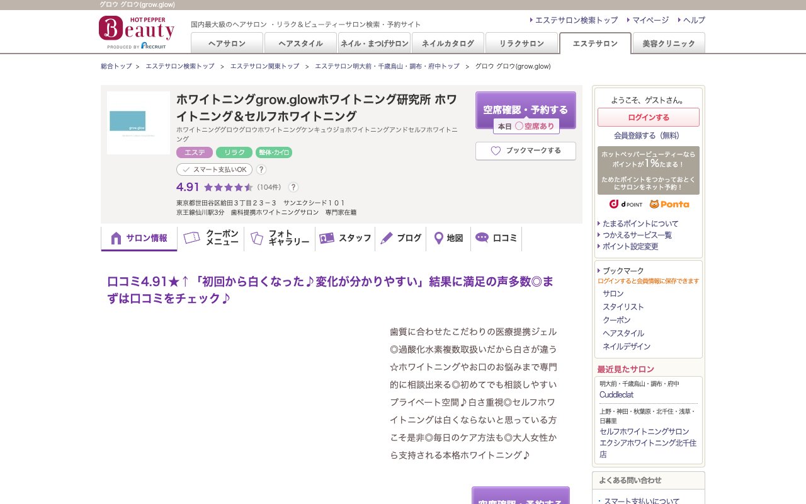Screen dimensions: 806x504
Task: Switch to the 美容クリニック tab
Action: coord(668,43)
